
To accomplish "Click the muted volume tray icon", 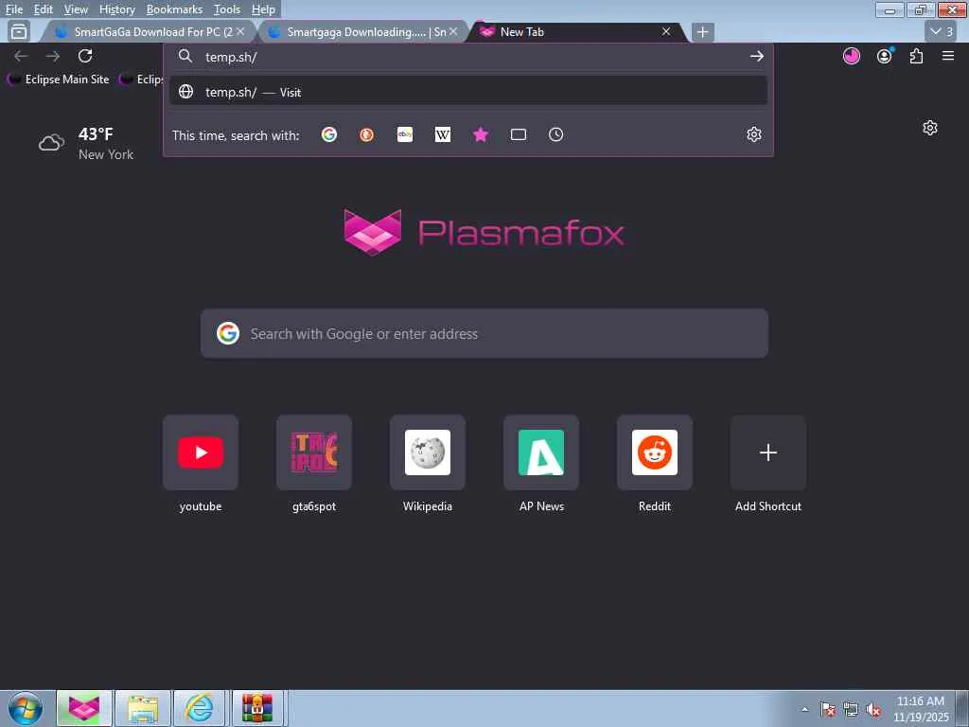I will [x=873, y=710].
